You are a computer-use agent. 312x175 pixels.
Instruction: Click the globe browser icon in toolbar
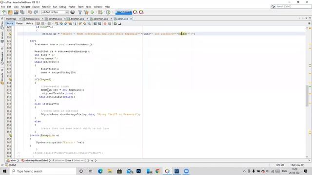pos(73,12)
